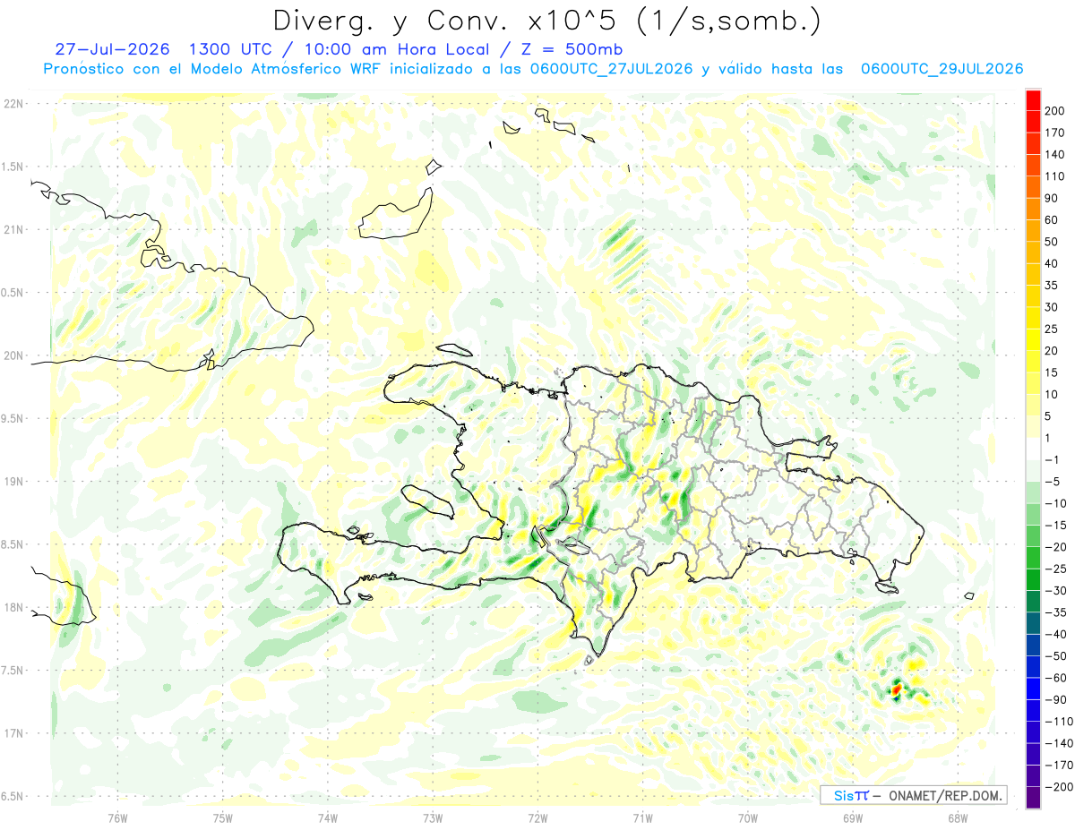Click the '35' value on the color scale
This screenshot has height=830, width=1075.
(x=1051, y=286)
